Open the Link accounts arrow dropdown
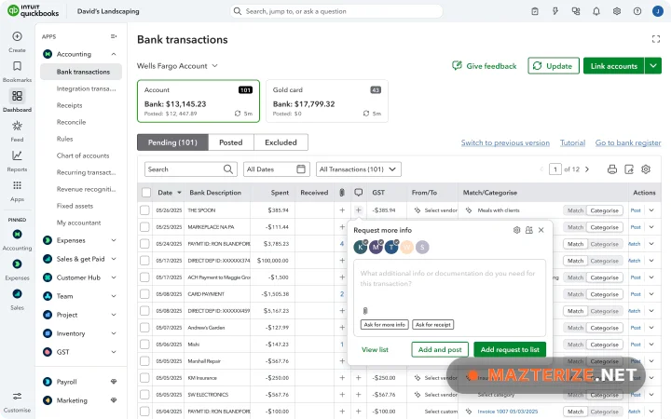 [x=653, y=66]
